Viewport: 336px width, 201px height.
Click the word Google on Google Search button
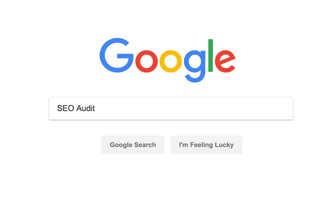[x=121, y=145]
